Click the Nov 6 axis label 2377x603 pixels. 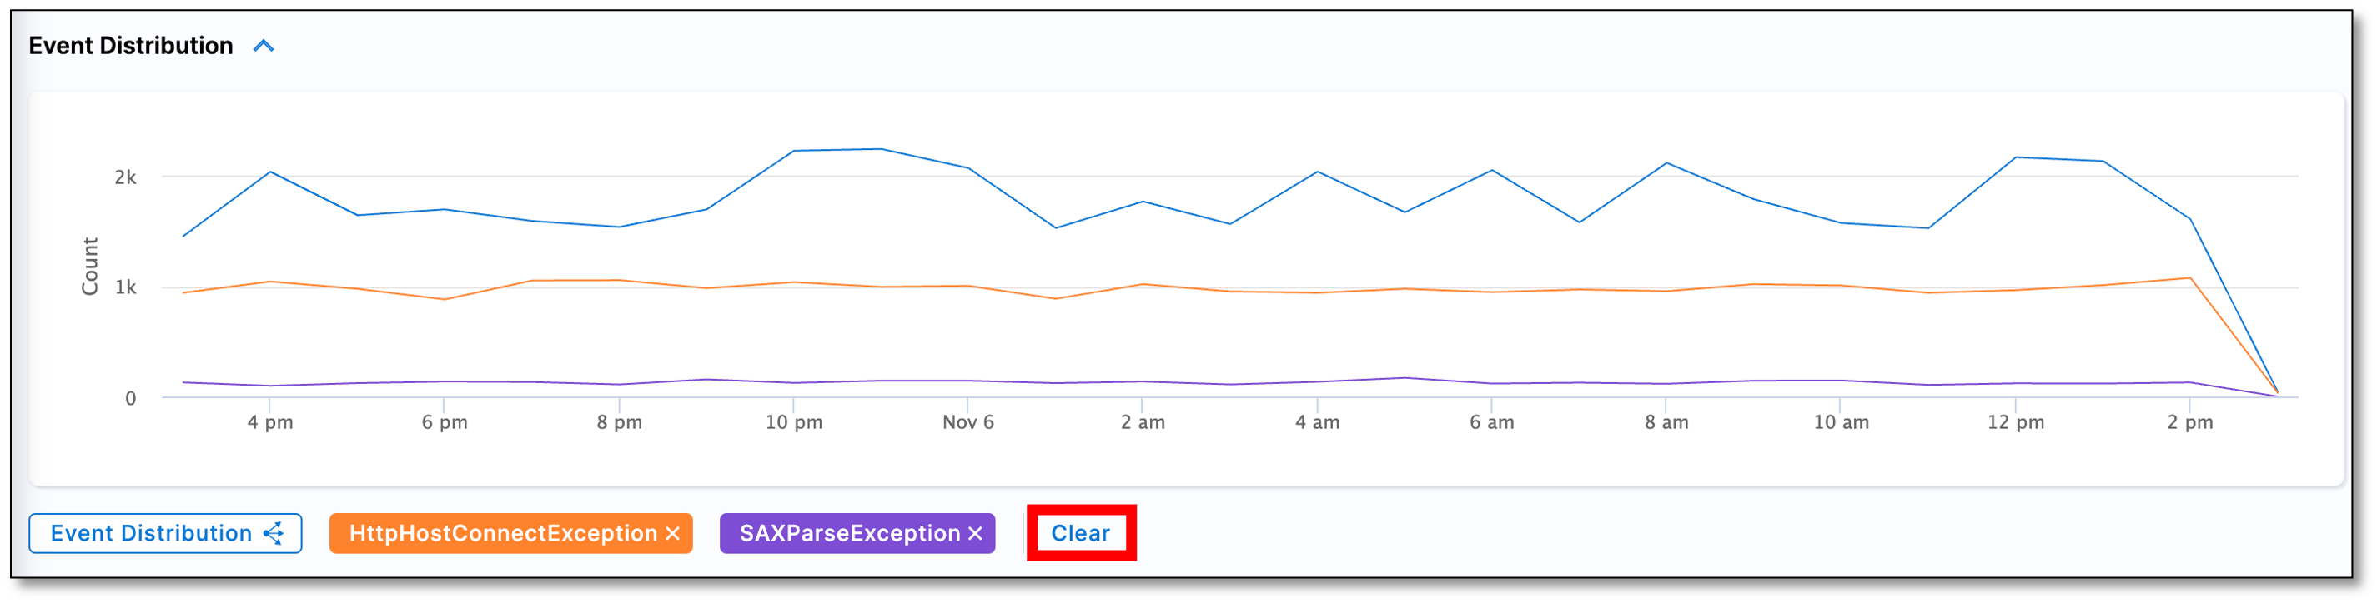point(968,422)
